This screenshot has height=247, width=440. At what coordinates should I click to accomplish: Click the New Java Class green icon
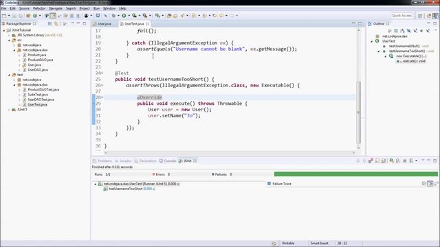pos(35,16)
